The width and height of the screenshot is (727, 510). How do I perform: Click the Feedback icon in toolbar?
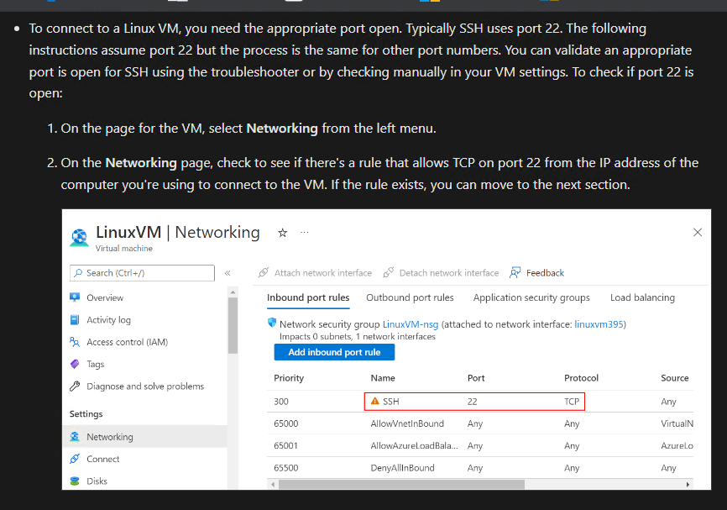tap(515, 273)
